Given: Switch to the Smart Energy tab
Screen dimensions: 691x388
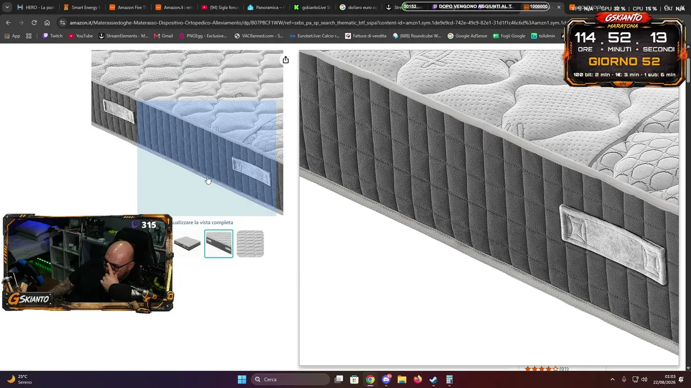Looking at the screenshot, I should pos(82,8).
